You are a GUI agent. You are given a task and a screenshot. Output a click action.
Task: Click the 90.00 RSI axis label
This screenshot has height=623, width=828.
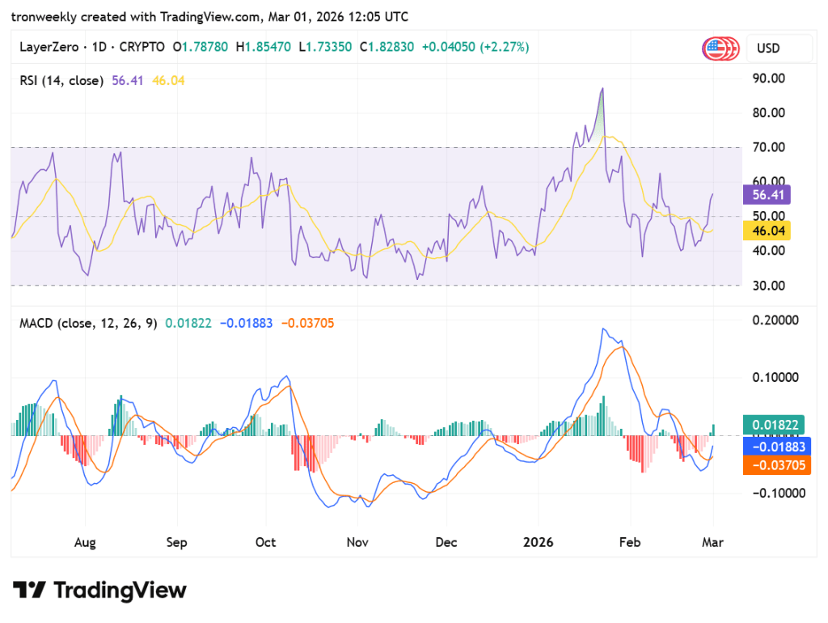[768, 78]
